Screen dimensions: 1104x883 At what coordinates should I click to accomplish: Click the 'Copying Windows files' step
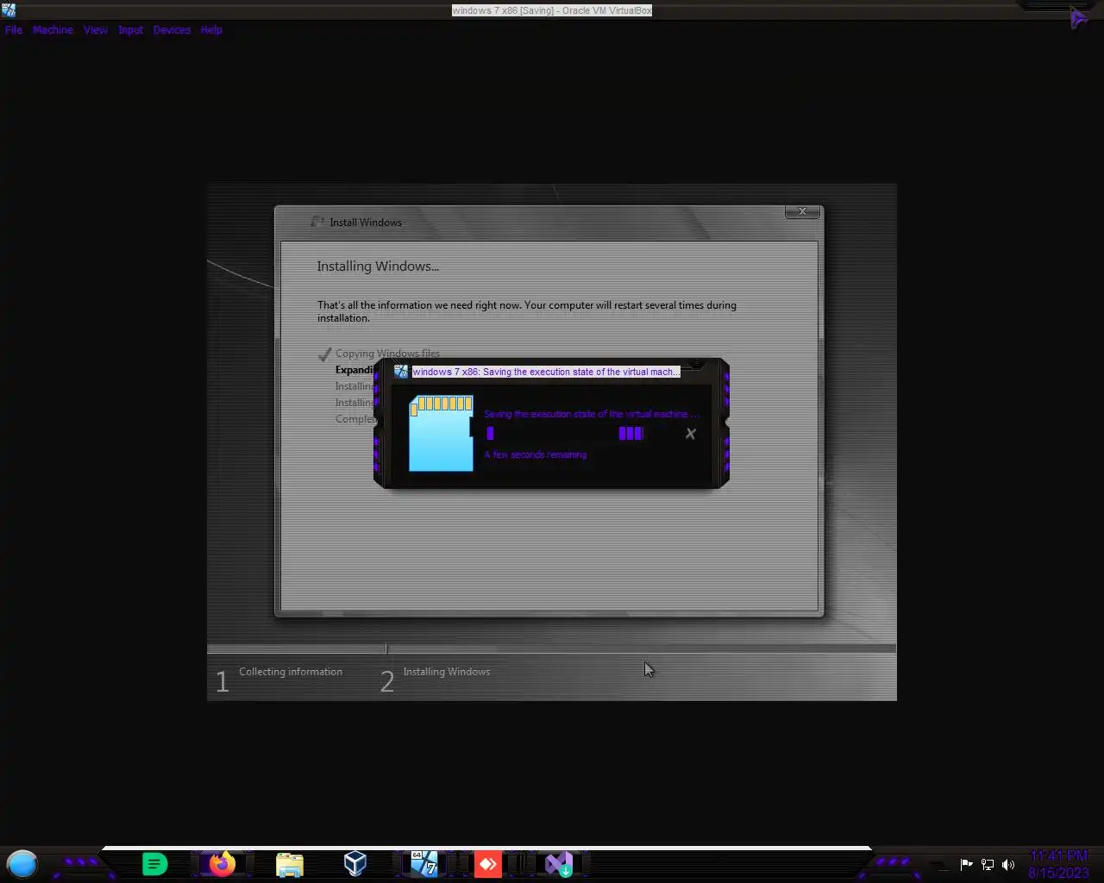[x=387, y=354]
